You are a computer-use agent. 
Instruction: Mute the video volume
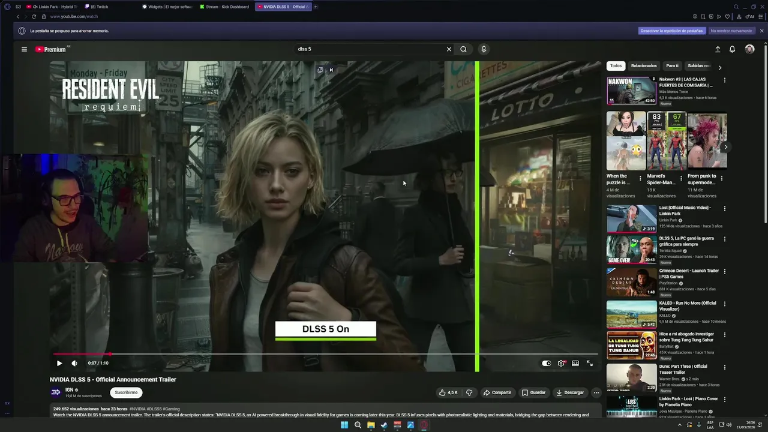(74, 363)
